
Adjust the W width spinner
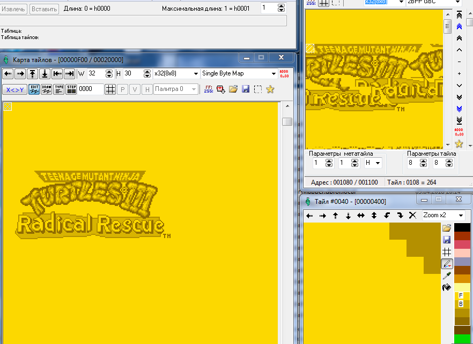109,73
